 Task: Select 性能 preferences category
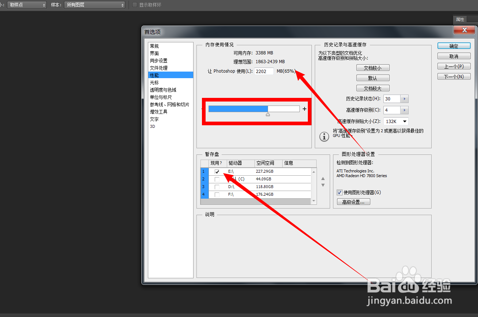171,75
